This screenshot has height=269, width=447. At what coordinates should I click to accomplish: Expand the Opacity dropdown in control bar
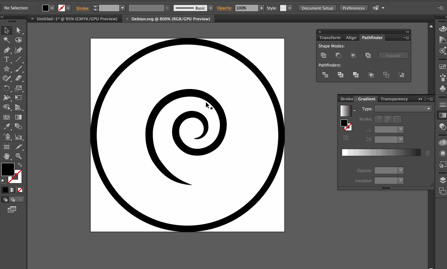(x=261, y=8)
